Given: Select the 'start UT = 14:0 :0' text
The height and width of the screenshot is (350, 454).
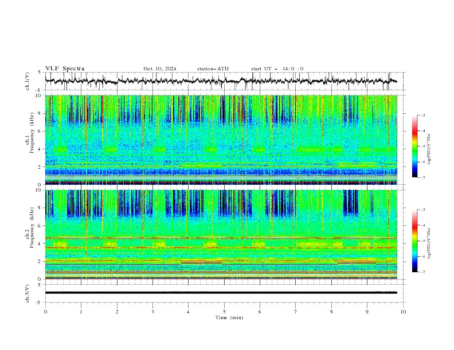Looking at the screenshot, I should pos(277,69).
